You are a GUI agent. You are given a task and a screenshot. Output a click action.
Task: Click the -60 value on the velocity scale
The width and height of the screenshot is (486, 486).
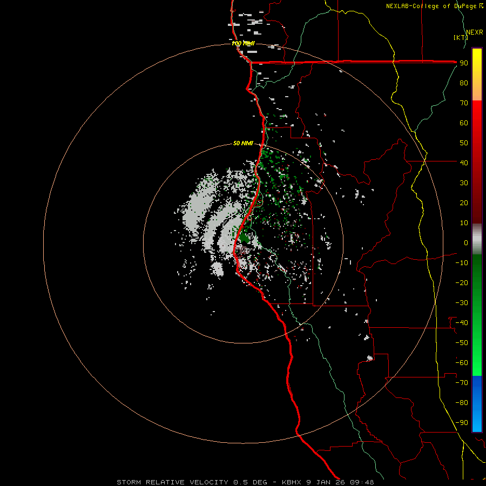pos(462,363)
